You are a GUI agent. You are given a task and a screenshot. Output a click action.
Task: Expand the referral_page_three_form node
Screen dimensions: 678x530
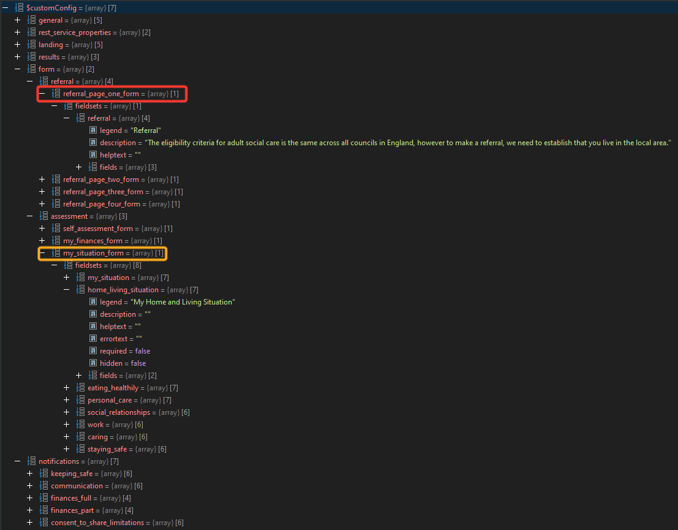42,192
